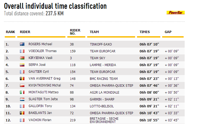Image resolution: width=217 pixels, height=124 pixels.
Task: Click the TEAM column header
Action: click(94, 32)
